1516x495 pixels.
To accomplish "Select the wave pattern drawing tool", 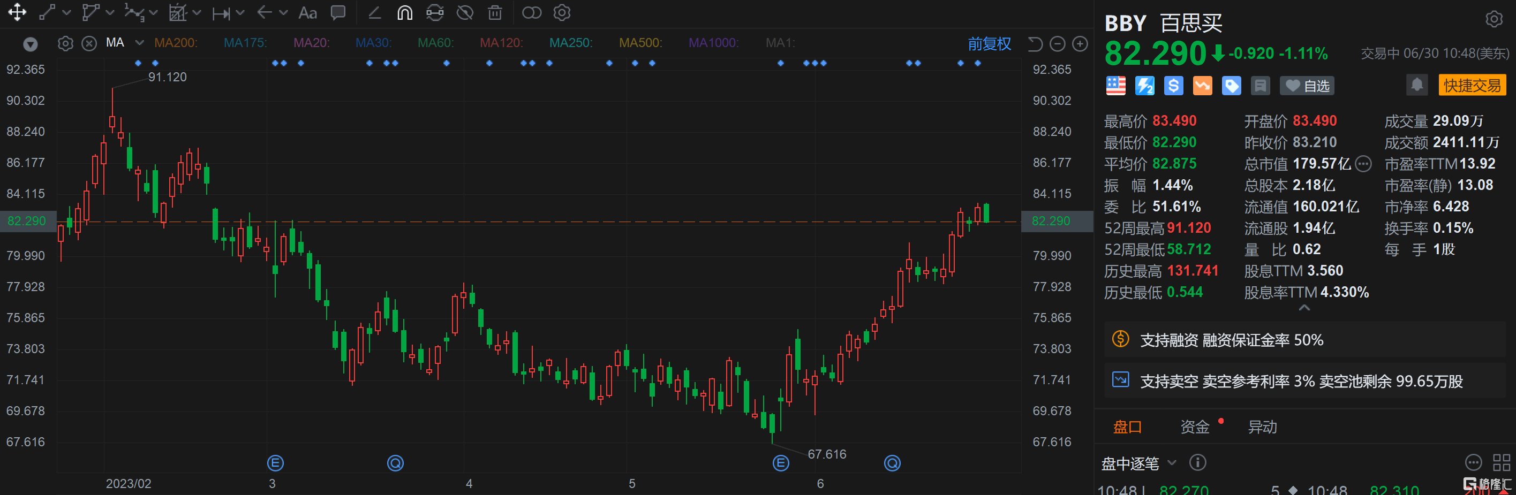I will (x=134, y=12).
